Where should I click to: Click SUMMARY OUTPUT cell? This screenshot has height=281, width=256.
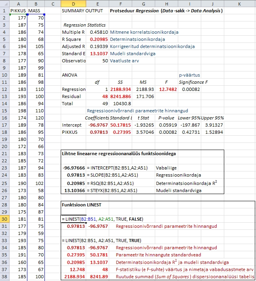pos(82,11)
